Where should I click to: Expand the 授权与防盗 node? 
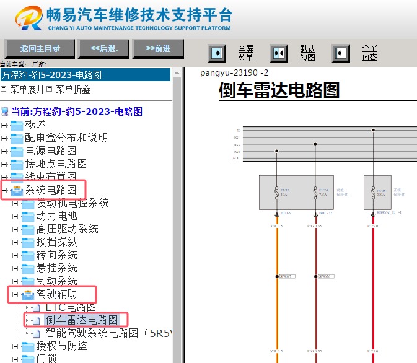[15, 346]
